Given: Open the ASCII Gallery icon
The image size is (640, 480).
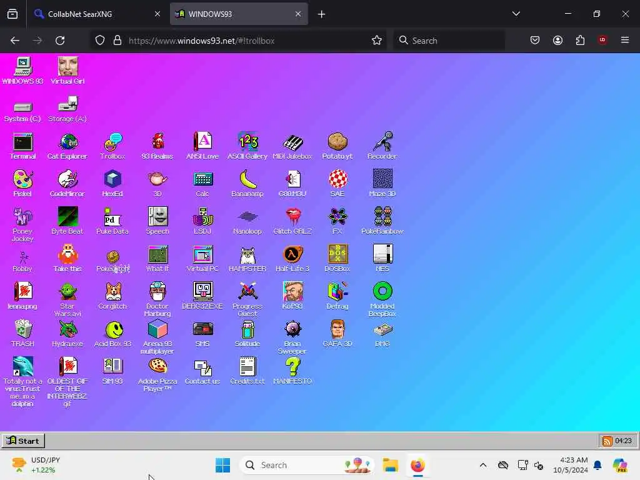Looking at the screenshot, I should pos(247,146).
